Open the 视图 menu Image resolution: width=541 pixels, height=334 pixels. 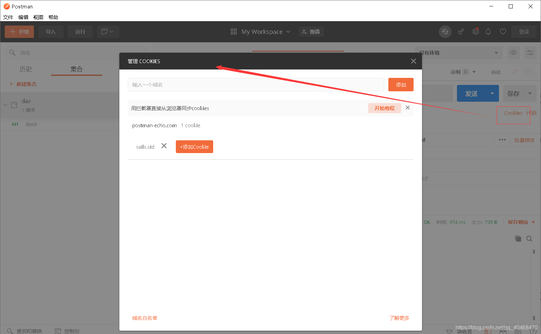(x=38, y=17)
